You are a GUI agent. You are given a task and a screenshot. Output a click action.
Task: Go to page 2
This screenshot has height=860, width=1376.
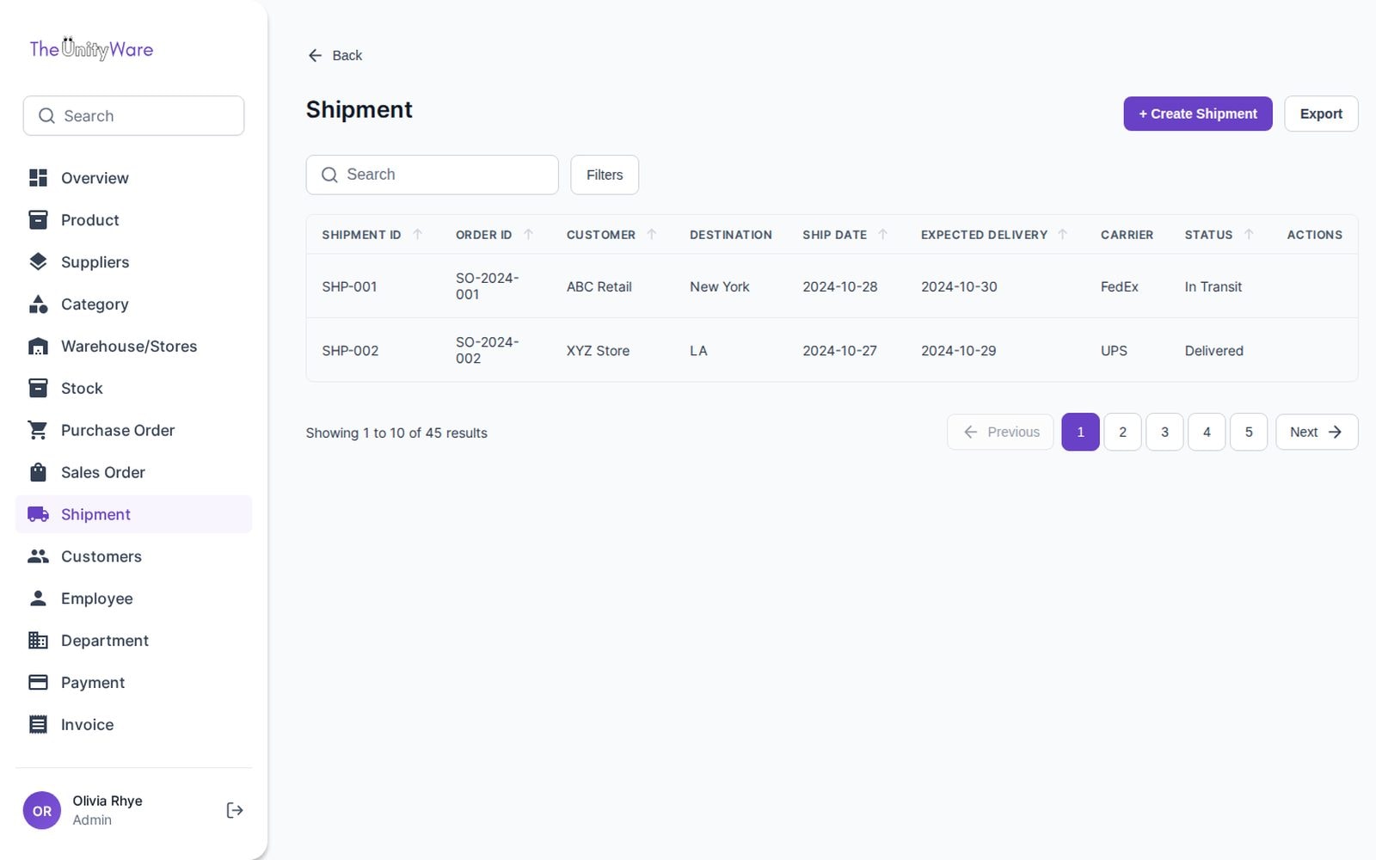1122,432
